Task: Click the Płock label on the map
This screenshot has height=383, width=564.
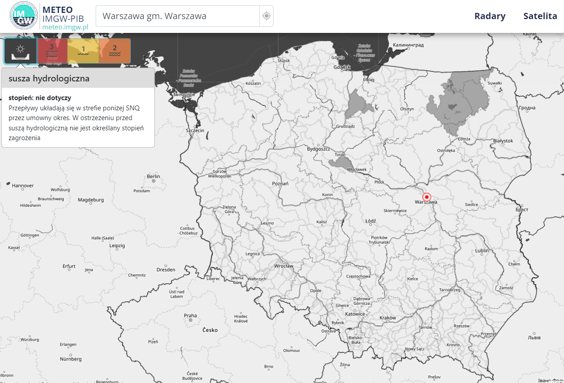Action: click(379, 182)
